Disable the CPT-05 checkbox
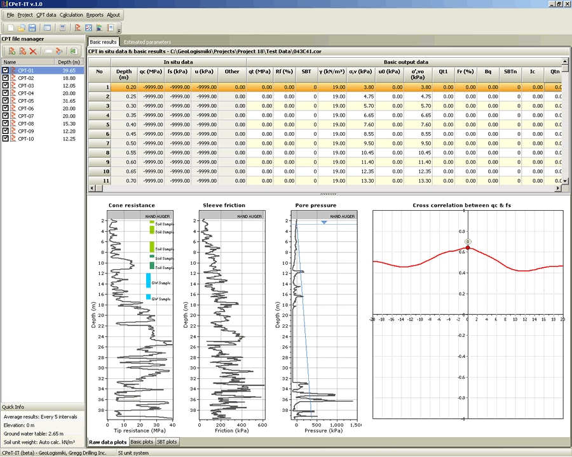 pos(6,101)
